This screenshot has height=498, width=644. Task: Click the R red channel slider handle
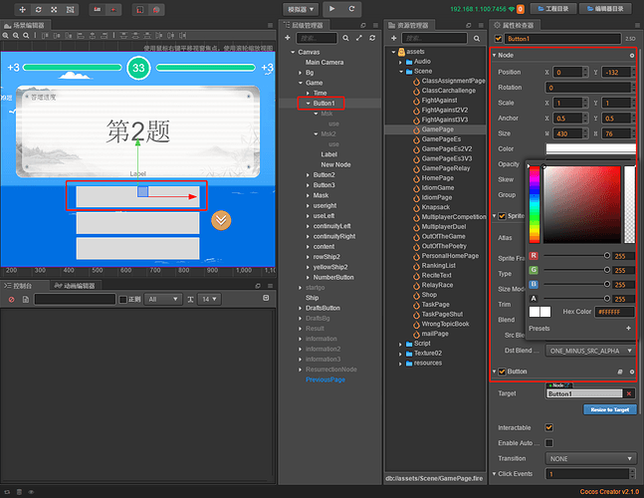(x=606, y=256)
